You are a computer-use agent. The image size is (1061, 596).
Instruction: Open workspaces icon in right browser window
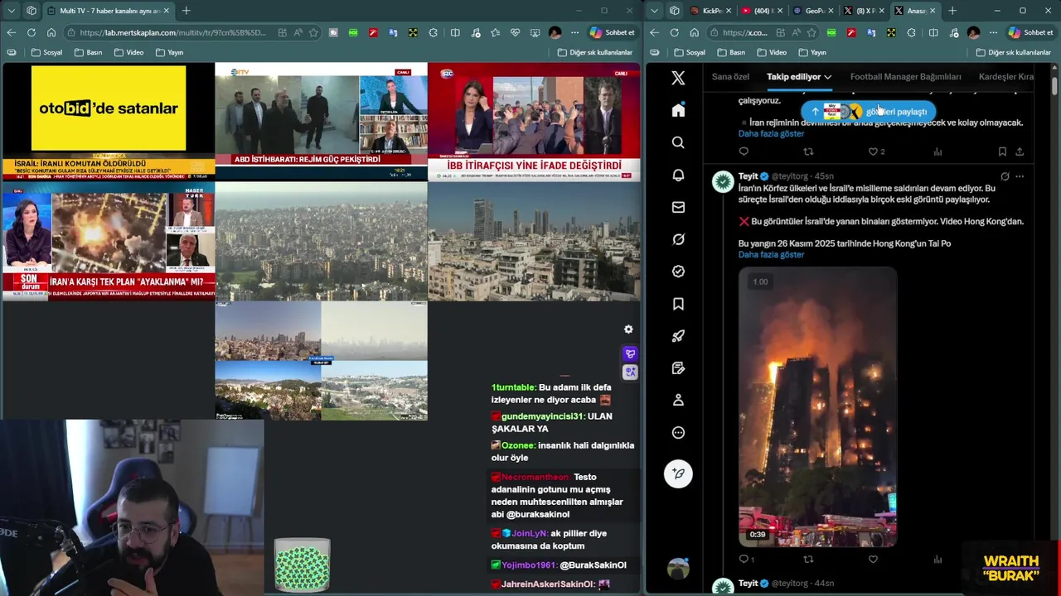675,11
